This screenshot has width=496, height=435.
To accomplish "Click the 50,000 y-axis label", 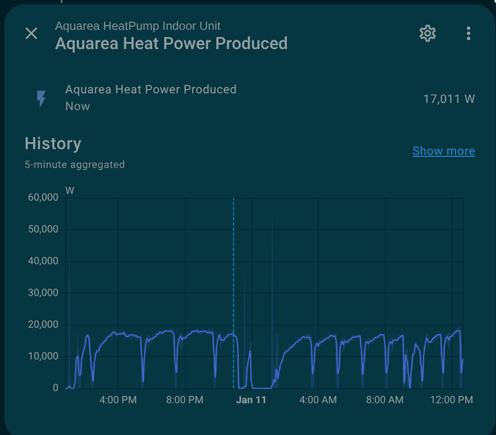I will click(x=43, y=229).
